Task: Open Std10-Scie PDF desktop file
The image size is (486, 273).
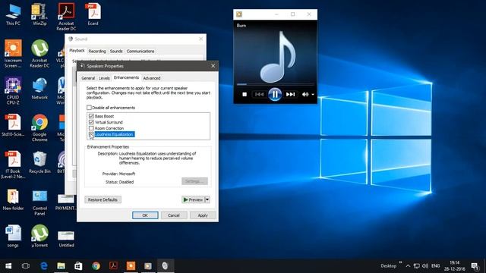Action: click(x=13, y=125)
